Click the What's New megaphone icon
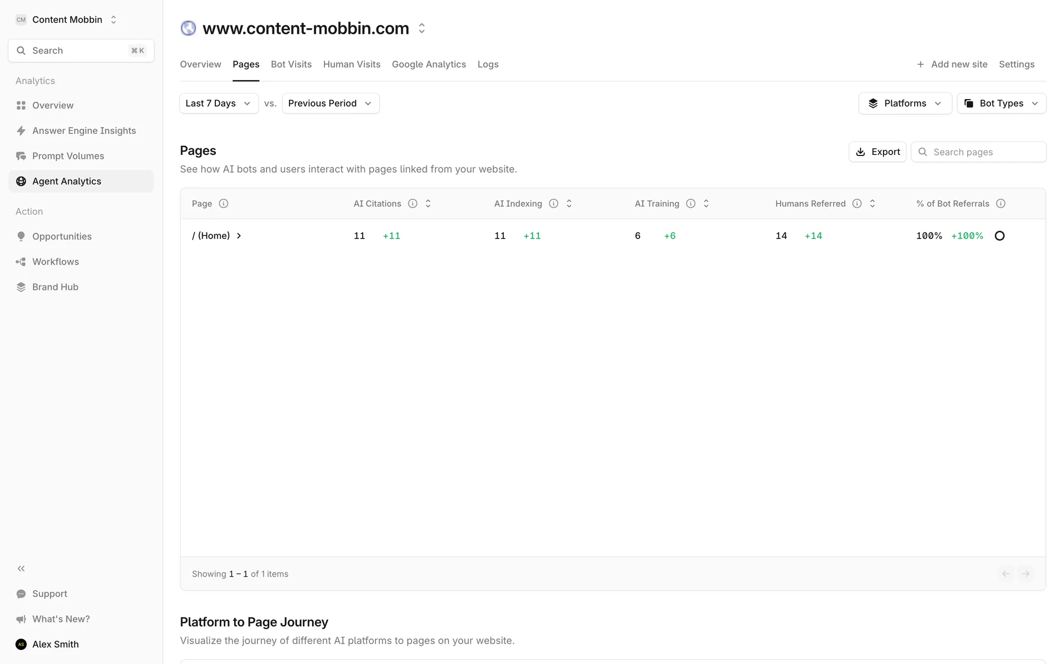The height and width of the screenshot is (664, 1063). point(21,619)
